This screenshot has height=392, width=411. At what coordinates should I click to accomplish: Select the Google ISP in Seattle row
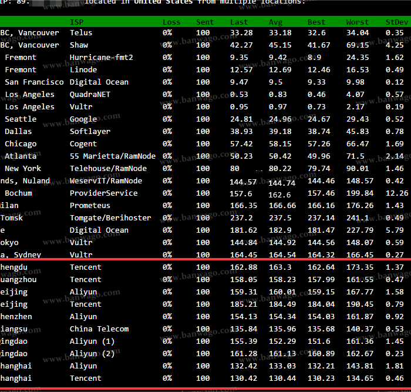pyautogui.click(x=83, y=119)
